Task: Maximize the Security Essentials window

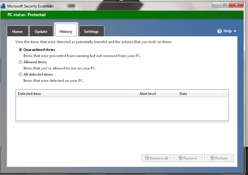Action: click(x=225, y=5)
